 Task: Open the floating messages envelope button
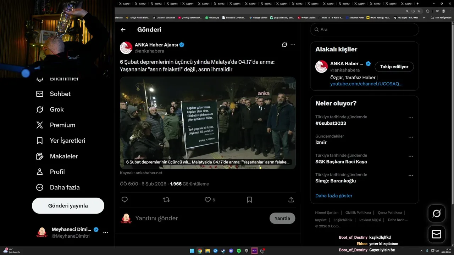pyautogui.click(x=437, y=234)
